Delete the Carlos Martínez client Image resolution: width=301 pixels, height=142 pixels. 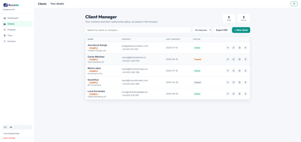pos(245,59)
